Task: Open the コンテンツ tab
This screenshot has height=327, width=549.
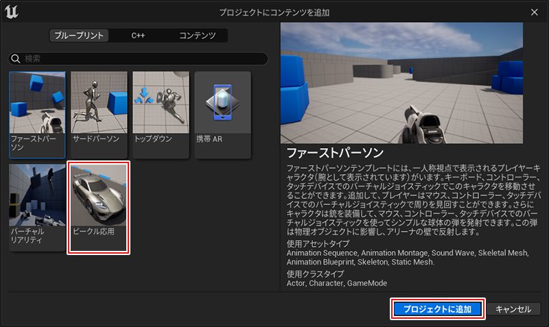Action: [197, 36]
